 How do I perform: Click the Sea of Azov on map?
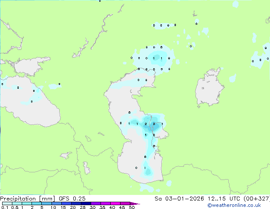[x=30, y=67]
